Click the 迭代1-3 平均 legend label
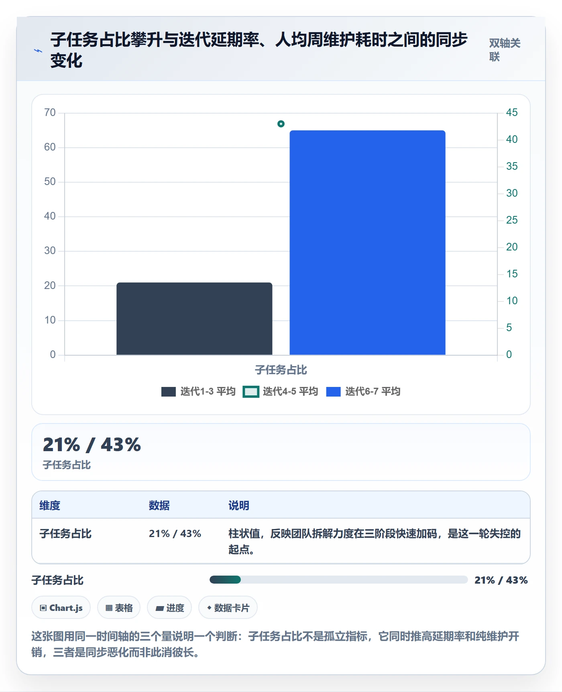Screen dimensions: 562x692 (x=208, y=391)
